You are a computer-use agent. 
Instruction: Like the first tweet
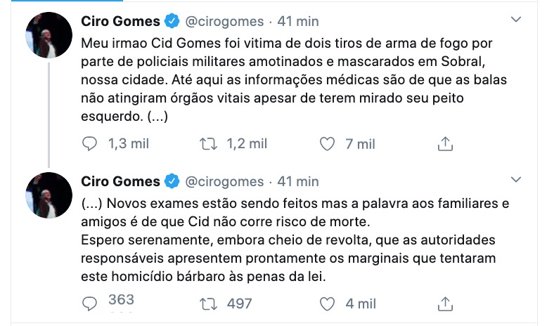(x=326, y=144)
